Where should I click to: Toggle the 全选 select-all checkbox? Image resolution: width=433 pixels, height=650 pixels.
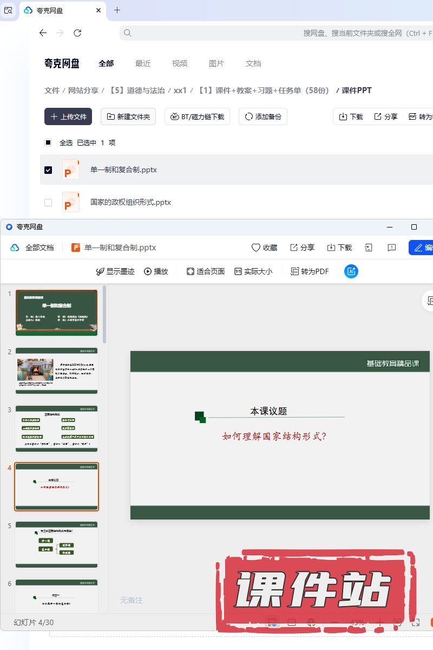pos(48,142)
